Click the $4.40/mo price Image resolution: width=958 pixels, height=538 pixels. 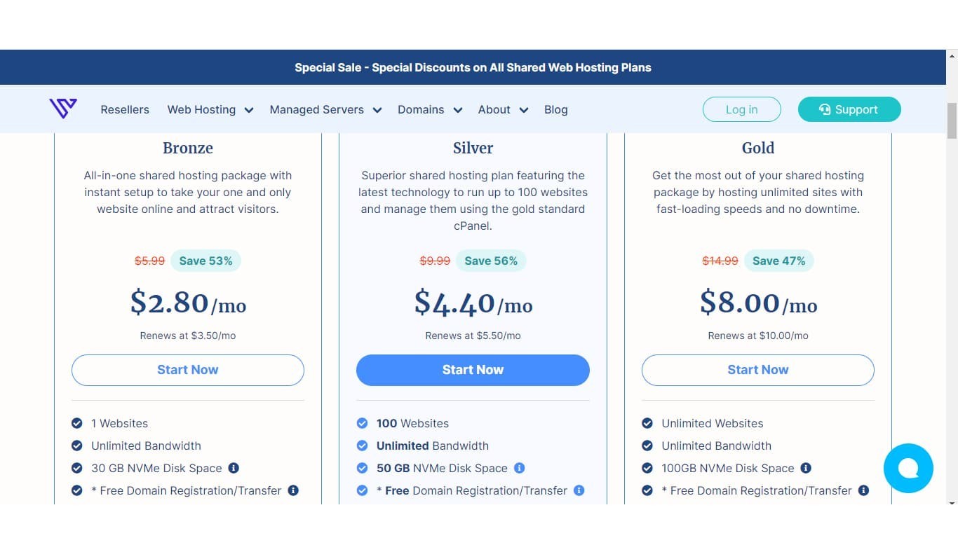point(473,303)
